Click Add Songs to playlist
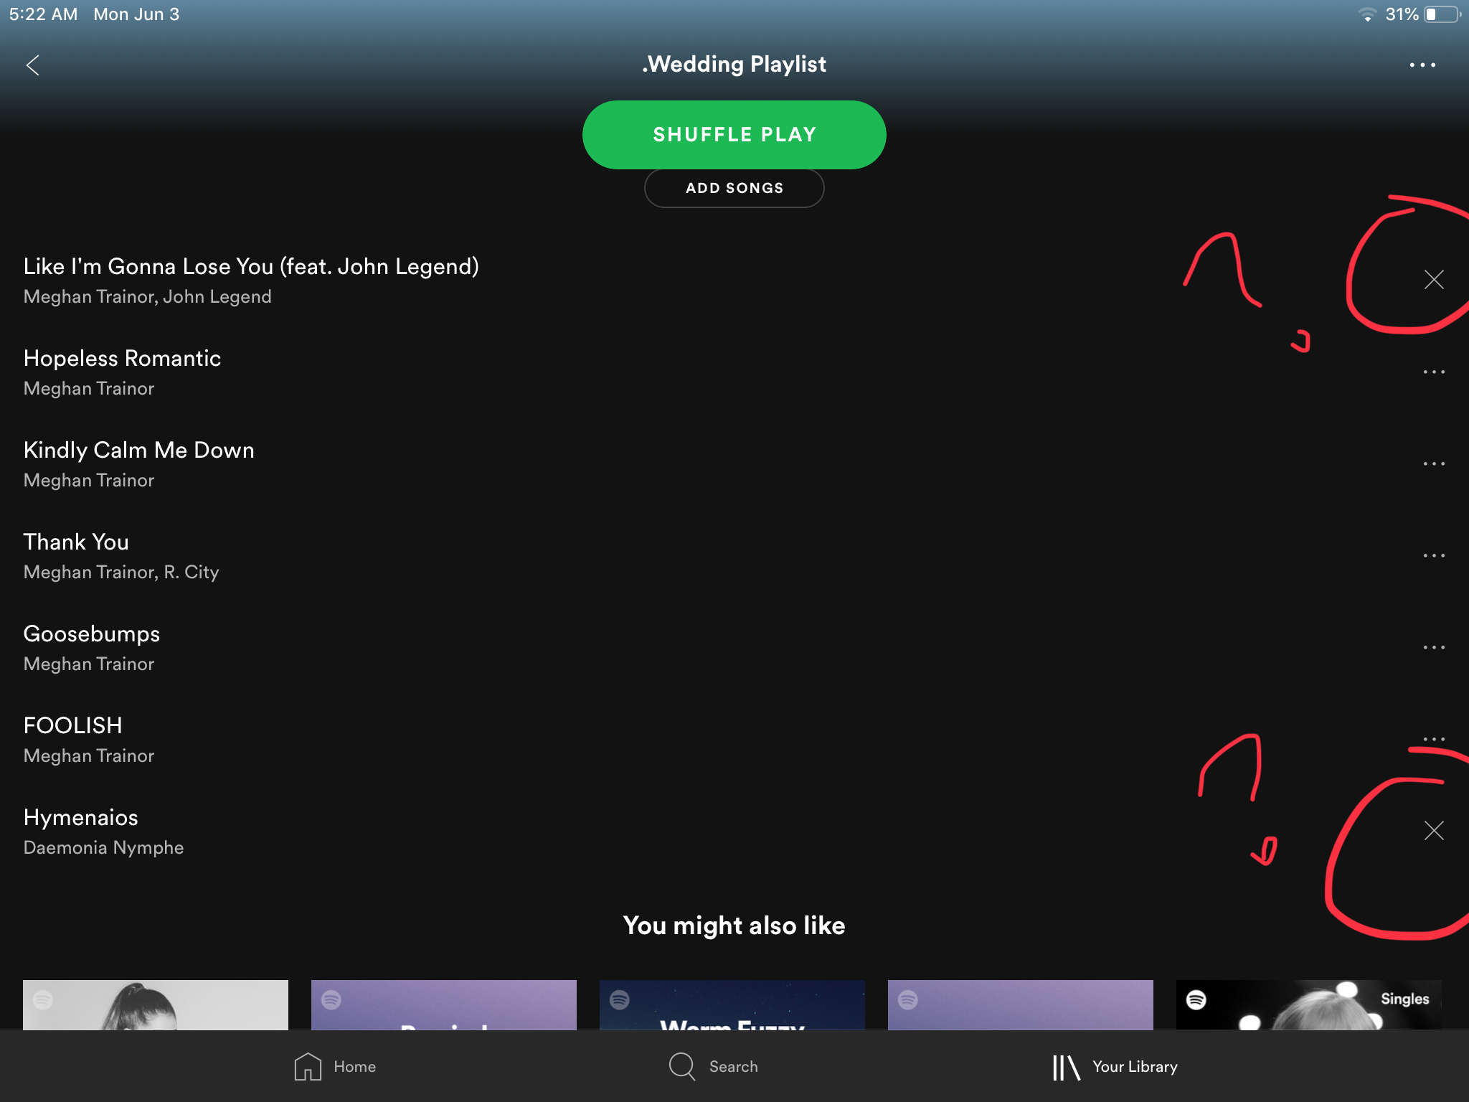This screenshot has height=1102, width=1469. click(x=734, y=189)
